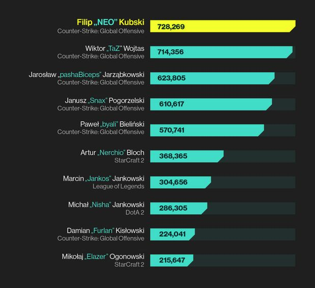Select Filip NEO Kubski name
315x288 pixels.
click(110, 22)
